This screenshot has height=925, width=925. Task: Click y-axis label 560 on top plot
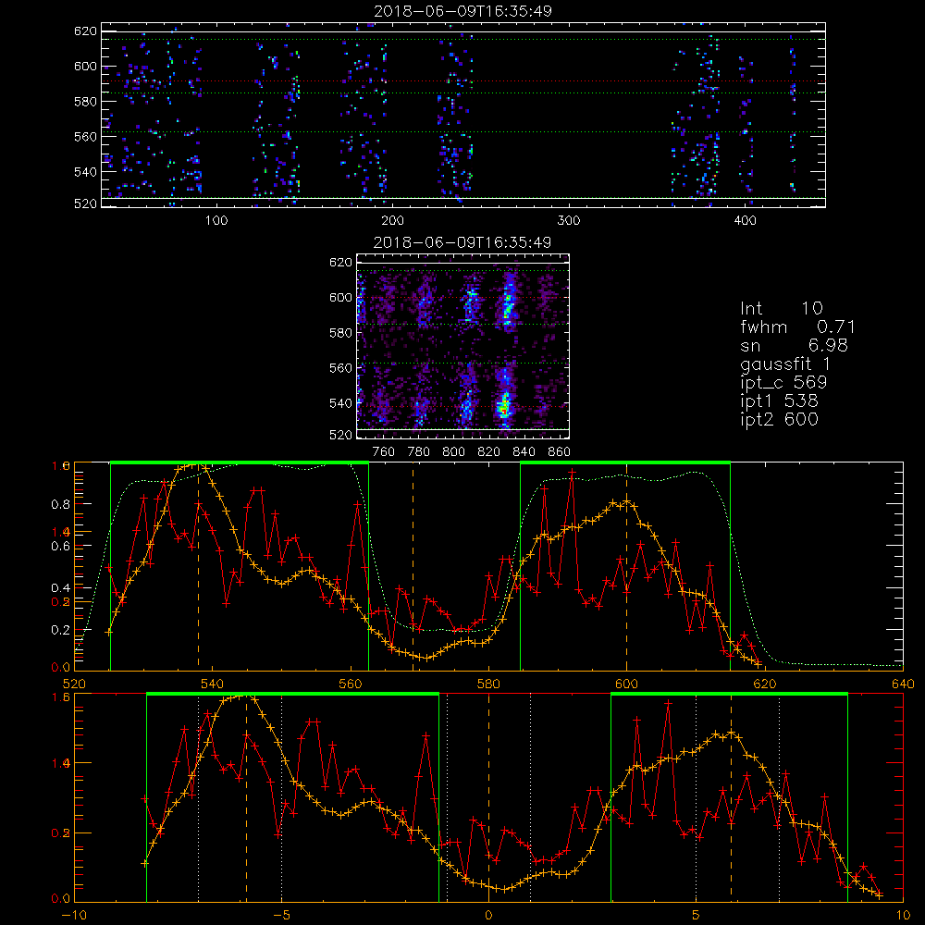pos(85,136)
